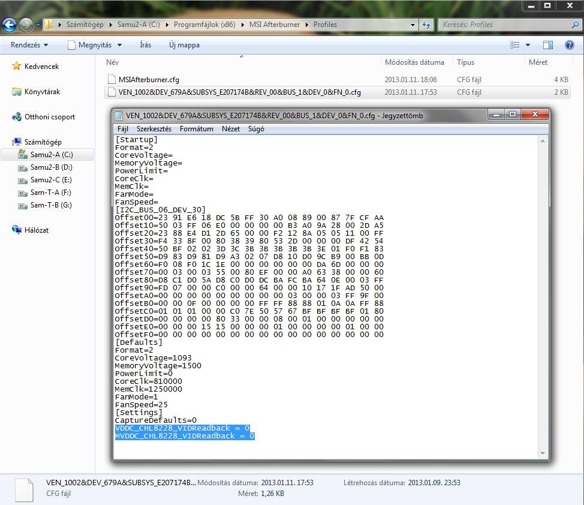The width and height of the screenshot is (584, 505).
Task: Click Samu2-A (C:) in the breadcrumb
Action: 139,25
